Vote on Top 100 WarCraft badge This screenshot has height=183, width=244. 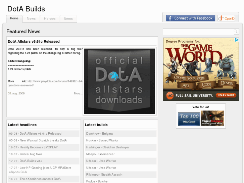click(189, 119)
